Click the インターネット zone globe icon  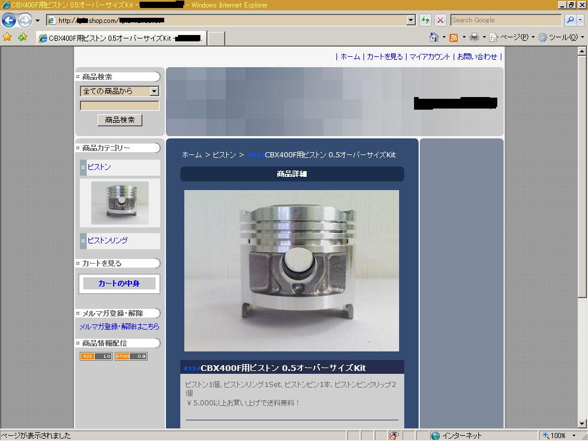(435, 436)
